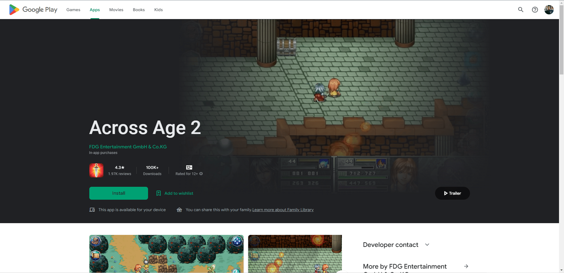This screenshot has height=273, width=564.
Task: Click Rated for 12+ label
Action: [187, 174]
